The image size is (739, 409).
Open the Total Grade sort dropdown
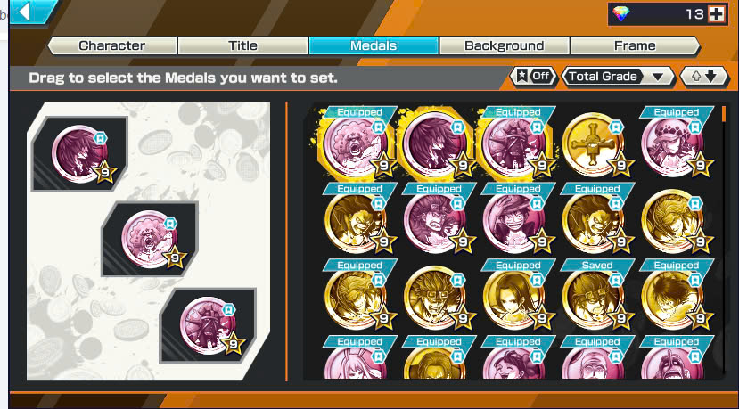click(619, 77)
